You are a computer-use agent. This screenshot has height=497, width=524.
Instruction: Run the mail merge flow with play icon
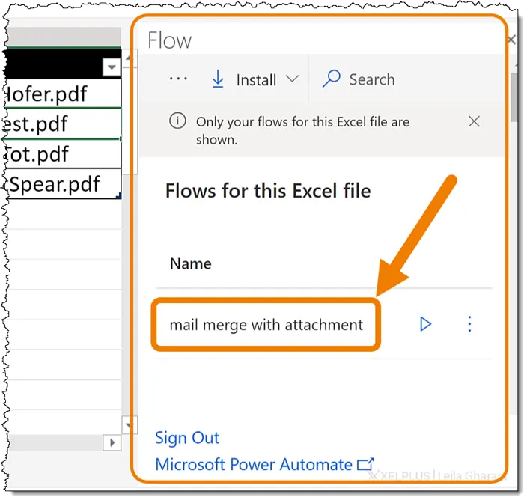425,324
